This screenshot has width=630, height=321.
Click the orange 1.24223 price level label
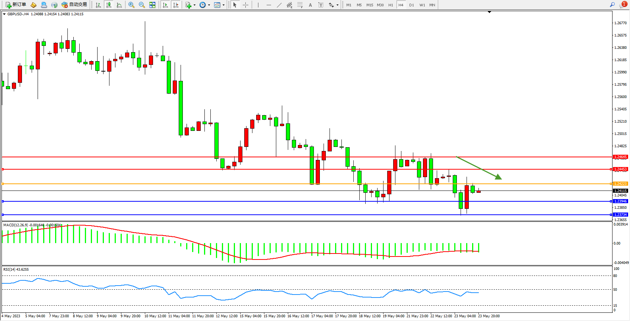pos(620,184)
